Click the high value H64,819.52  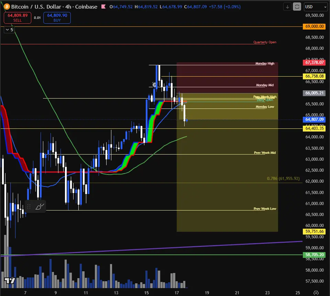pos(146,7)
